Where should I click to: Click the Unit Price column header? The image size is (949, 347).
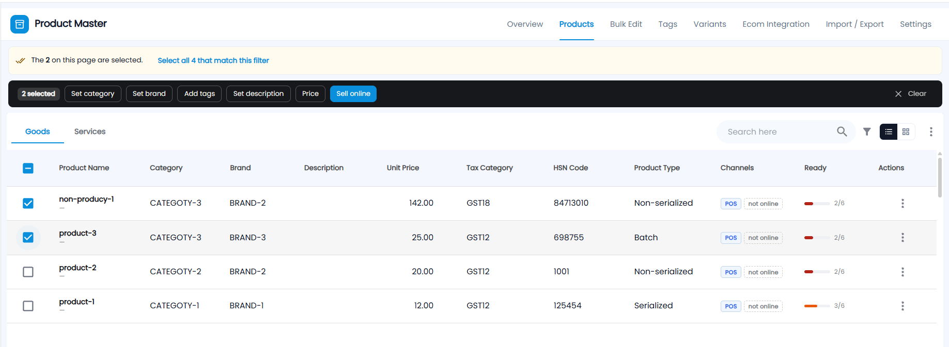point(403,168)
